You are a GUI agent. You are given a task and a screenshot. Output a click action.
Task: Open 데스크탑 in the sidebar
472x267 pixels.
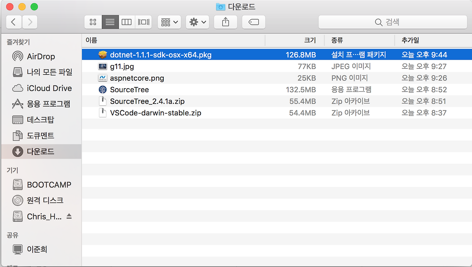(x=41, y=120)
